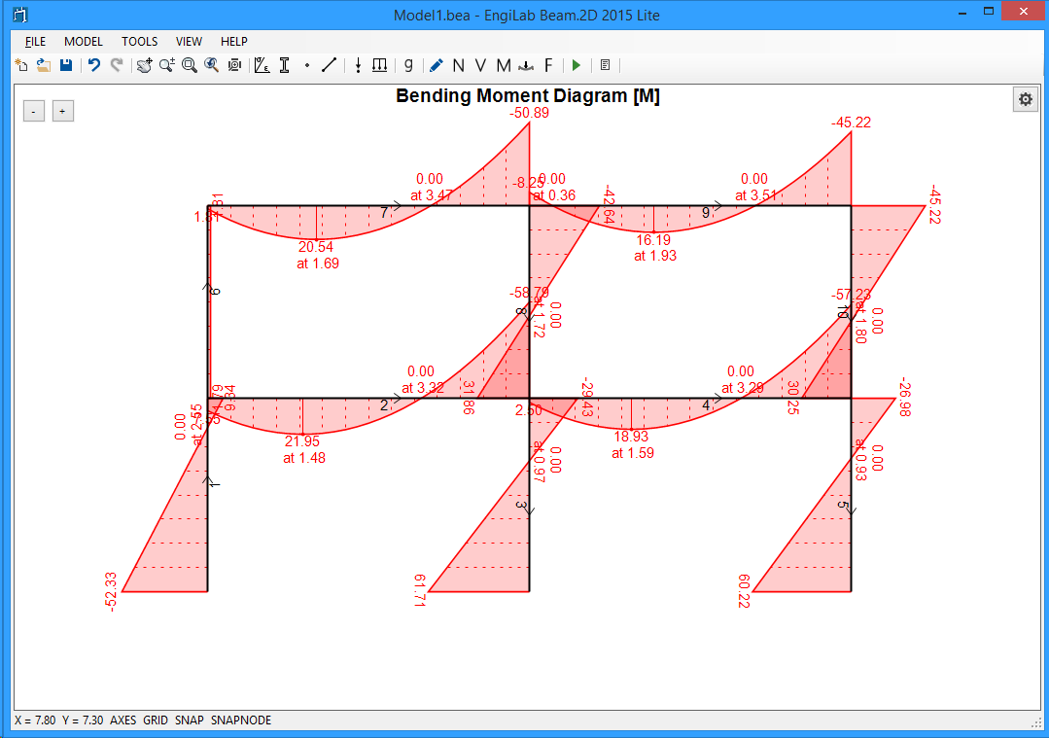Click the 'at 1.69' position label
The width and height of the screenshot is (1049, 738).
tap(318, 264)
